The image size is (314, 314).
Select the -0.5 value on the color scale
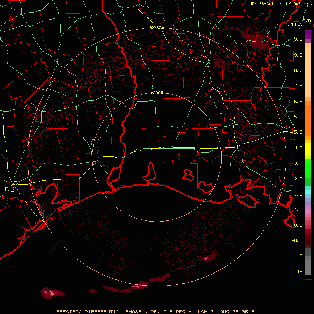(297, 241)
